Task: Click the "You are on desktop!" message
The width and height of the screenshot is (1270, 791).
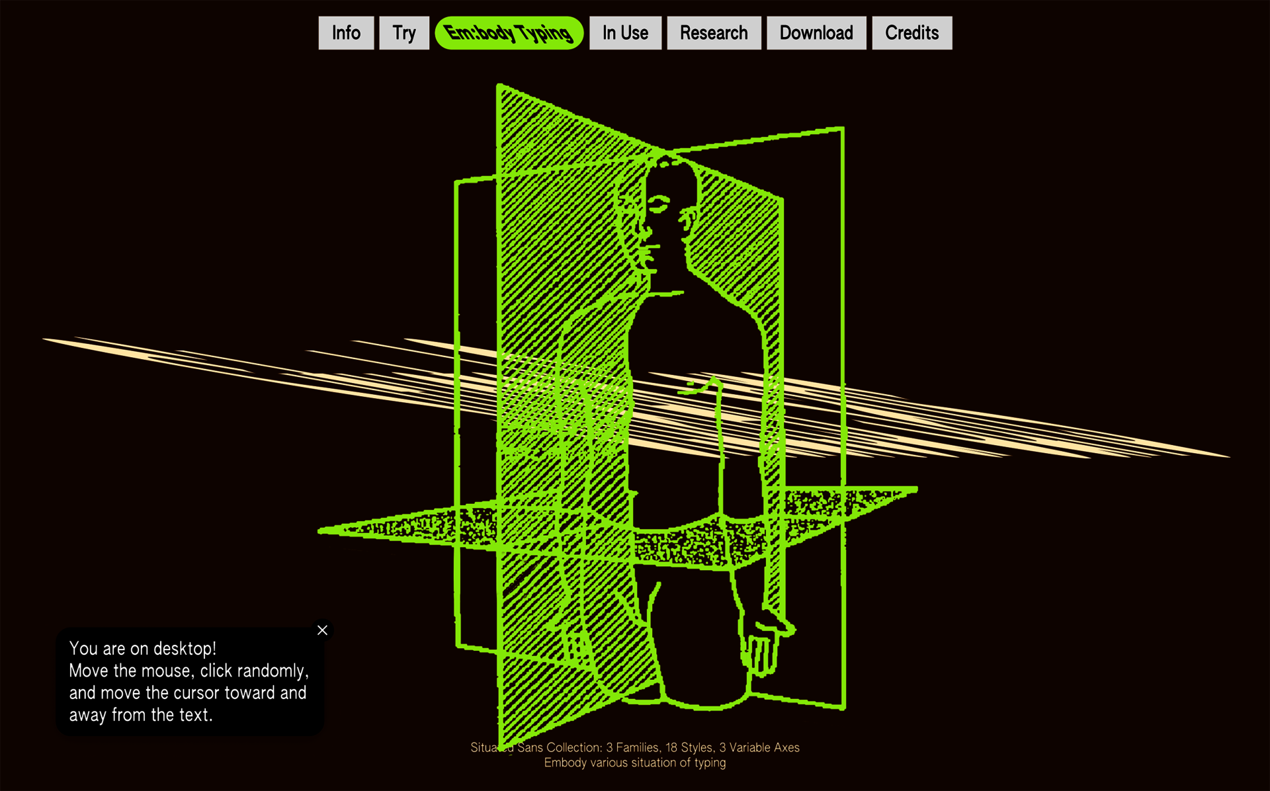Action: [143, 649]
